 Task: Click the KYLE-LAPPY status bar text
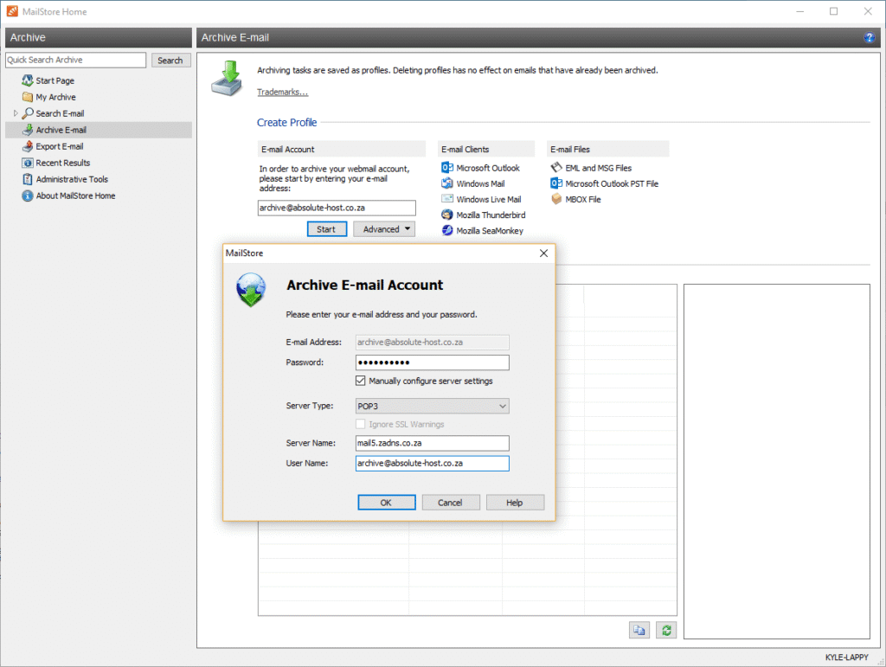846,657
